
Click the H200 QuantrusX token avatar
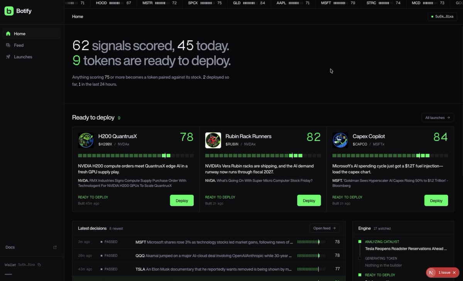tap(86, 140)
